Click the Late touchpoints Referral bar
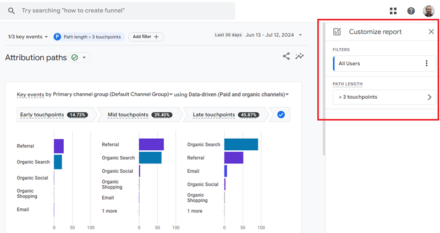This screenshot has height=233, width=440. pos(234,158)
